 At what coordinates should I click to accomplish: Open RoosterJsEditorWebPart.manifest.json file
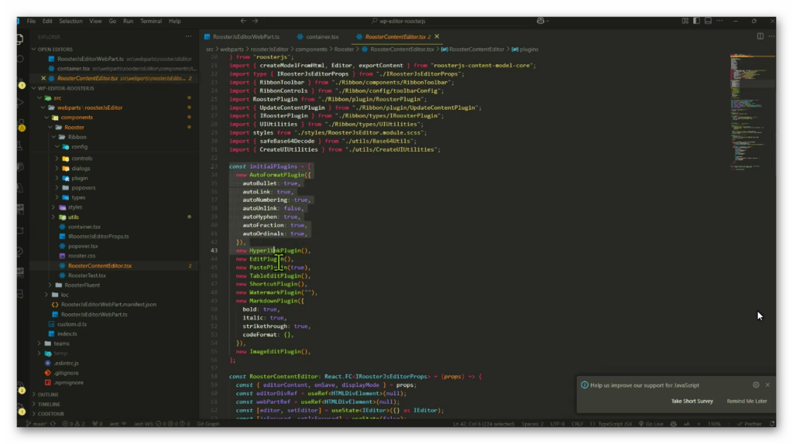108,305
